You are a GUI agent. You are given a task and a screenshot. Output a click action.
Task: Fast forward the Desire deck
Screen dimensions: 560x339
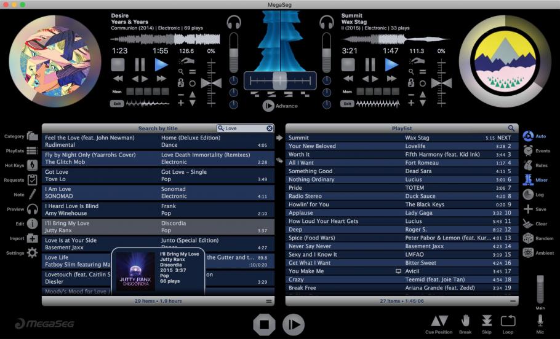(161, 79)
